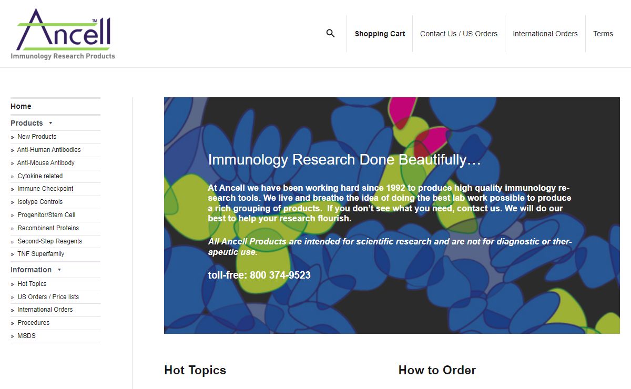
Task: Open Hot Topics in sidebar
Action: point(32,284)
